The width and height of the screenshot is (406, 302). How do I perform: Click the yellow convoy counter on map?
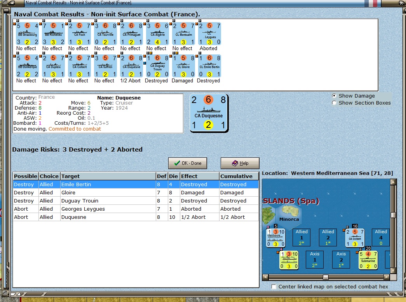tap(289, 260)
